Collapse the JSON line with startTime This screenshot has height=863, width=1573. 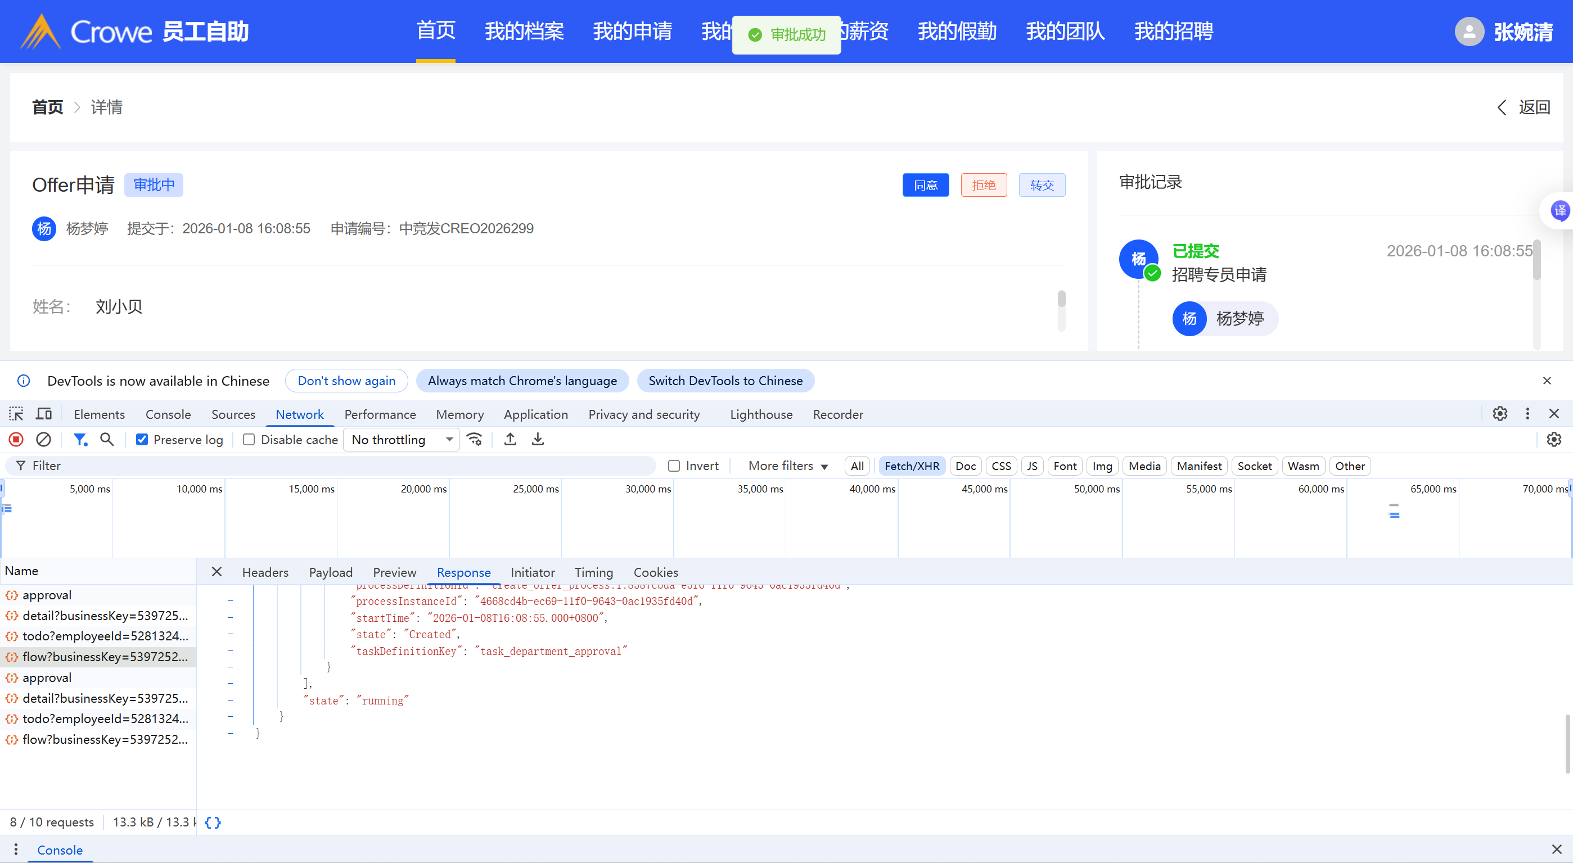[230, 618]
